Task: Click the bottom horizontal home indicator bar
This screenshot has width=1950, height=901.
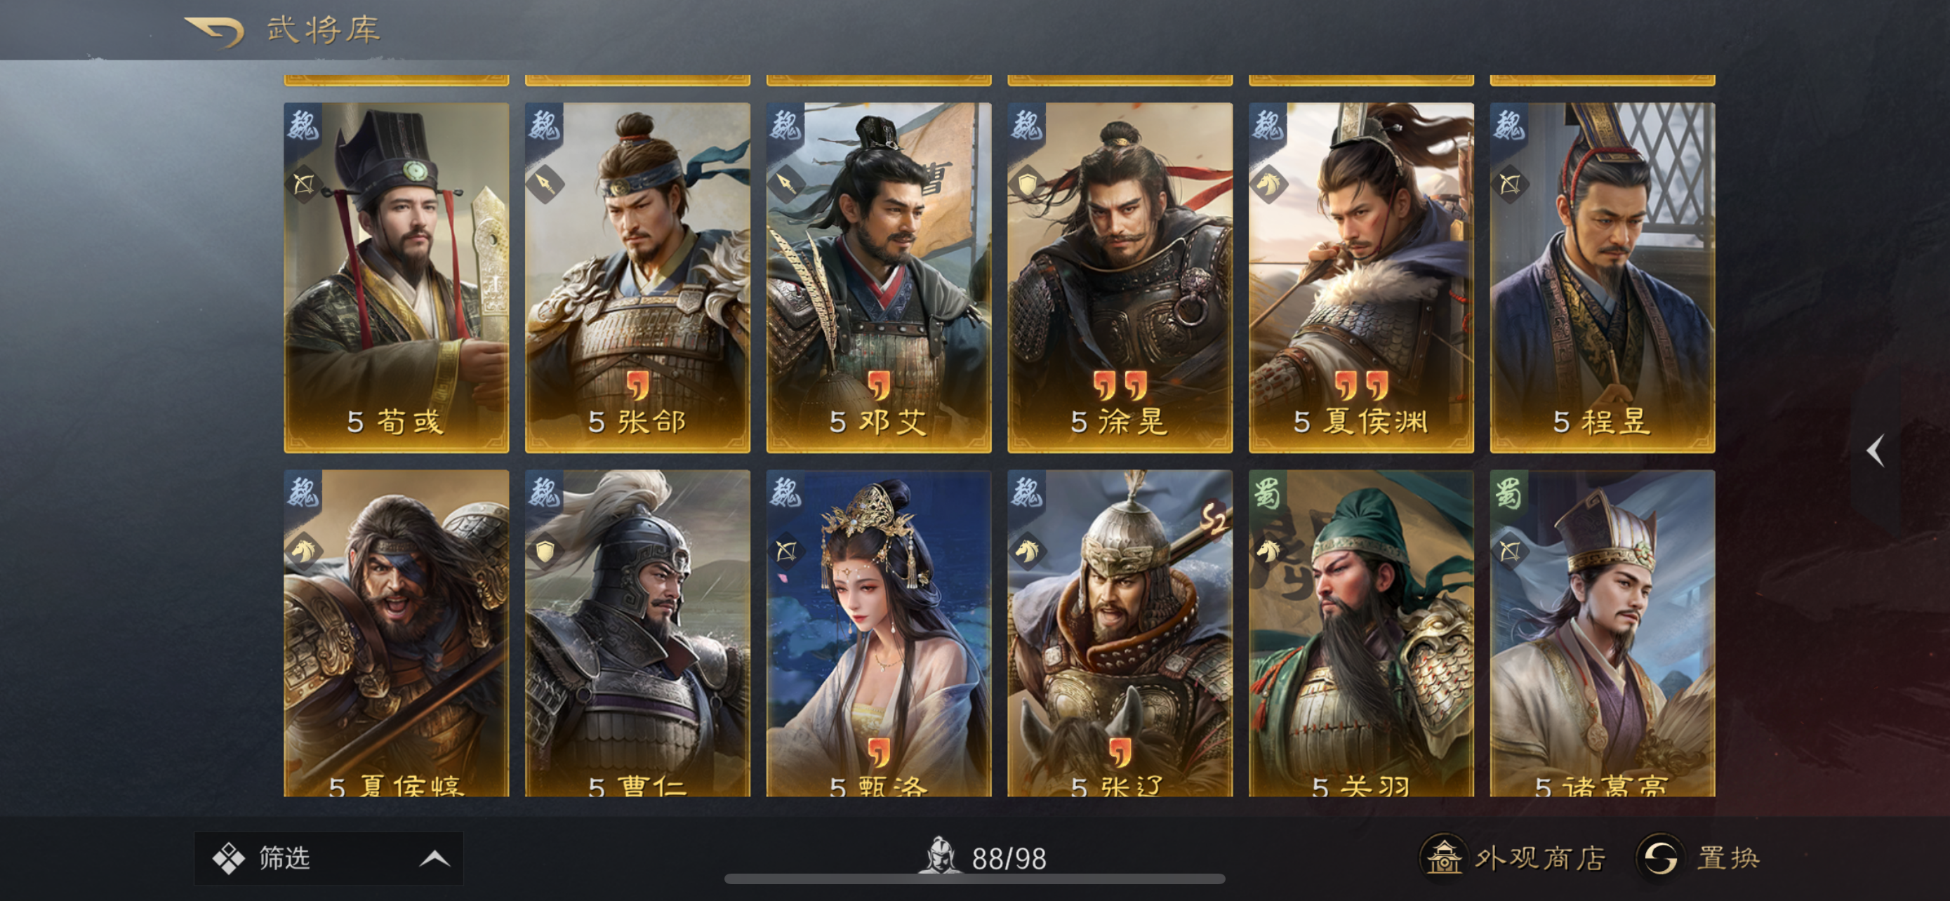Action: coord(974,879)
